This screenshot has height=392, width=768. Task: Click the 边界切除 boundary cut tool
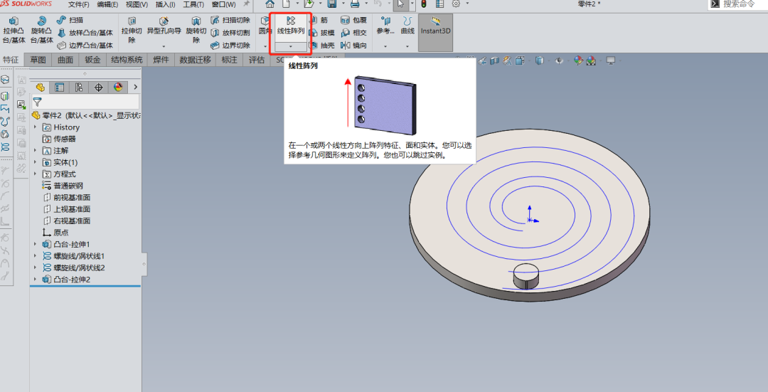(x=230, y=46)
